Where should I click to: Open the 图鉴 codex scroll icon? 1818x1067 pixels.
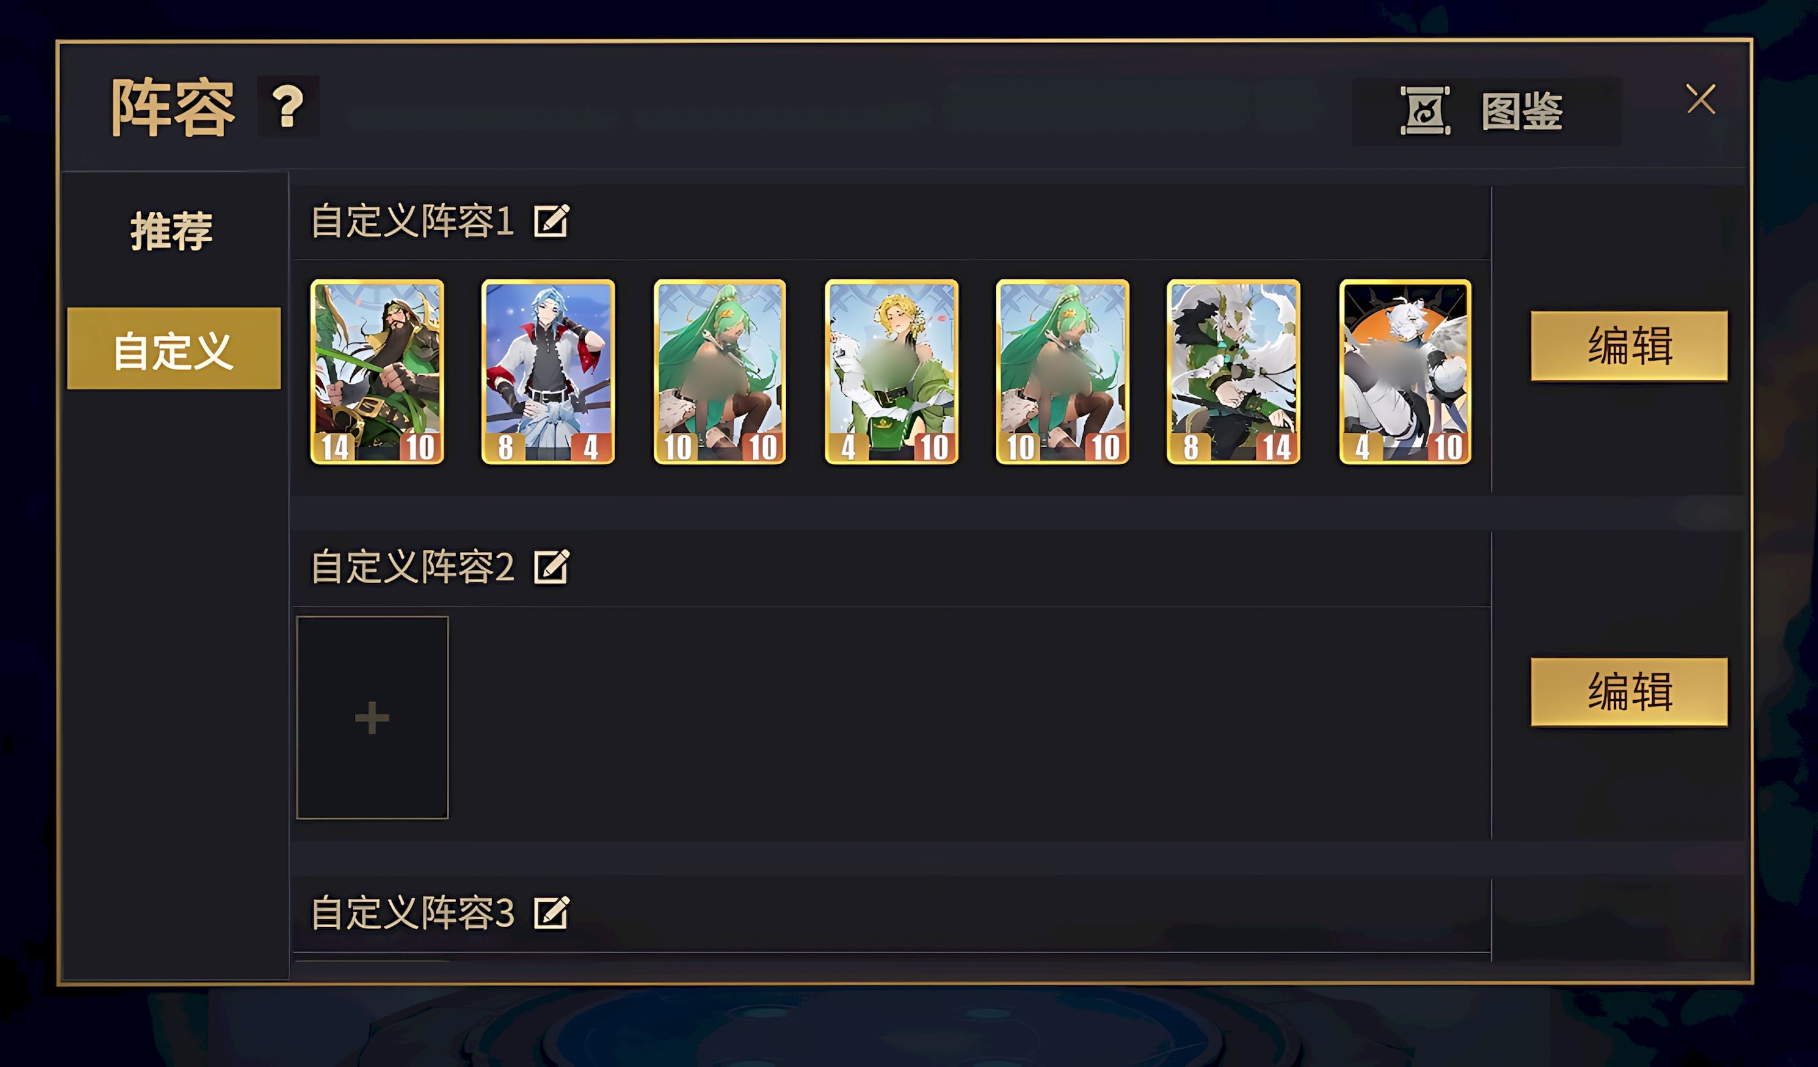click(x=1425, y=110)
